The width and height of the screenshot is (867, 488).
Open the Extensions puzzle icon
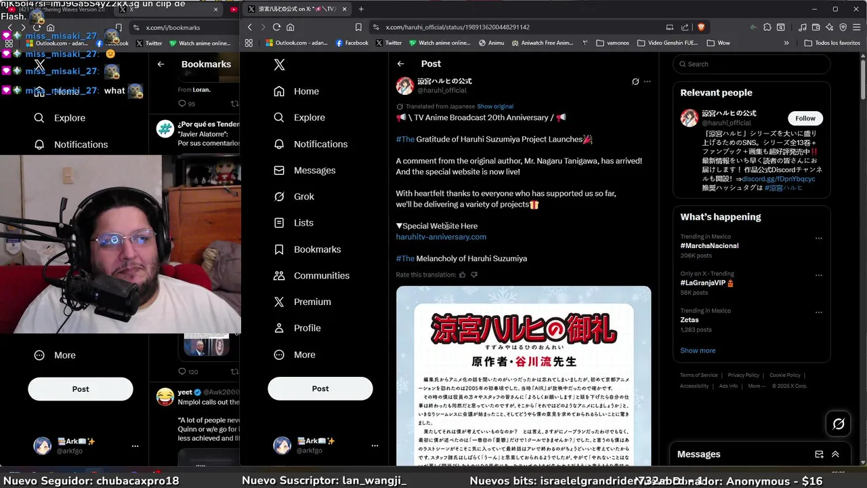767,27
